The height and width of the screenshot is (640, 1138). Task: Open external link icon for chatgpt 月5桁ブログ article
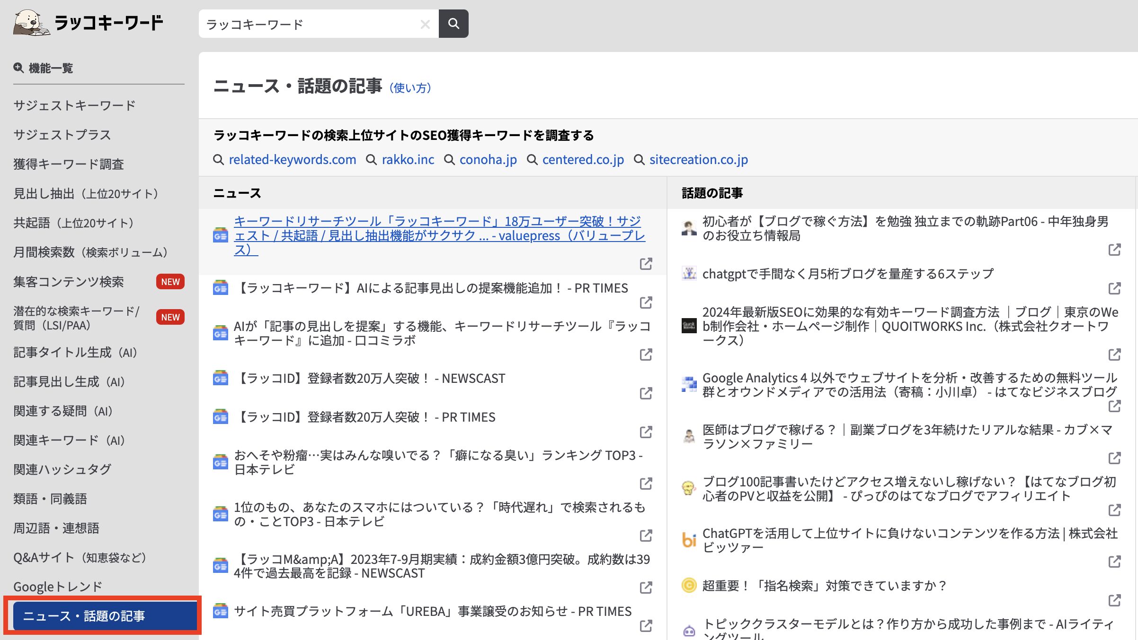tap(1115, 288)
